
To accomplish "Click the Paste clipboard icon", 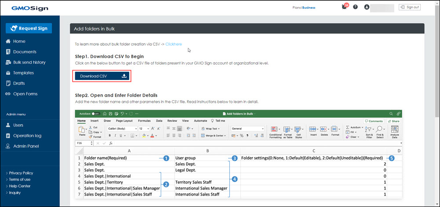I will [x=82, y=130].
